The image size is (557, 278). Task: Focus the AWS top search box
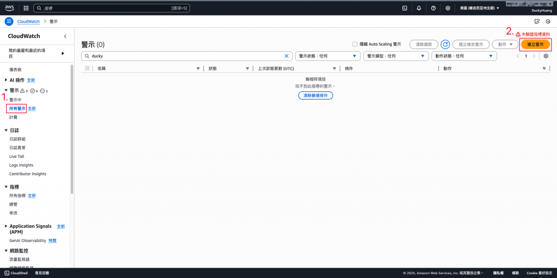coord(112,8)
